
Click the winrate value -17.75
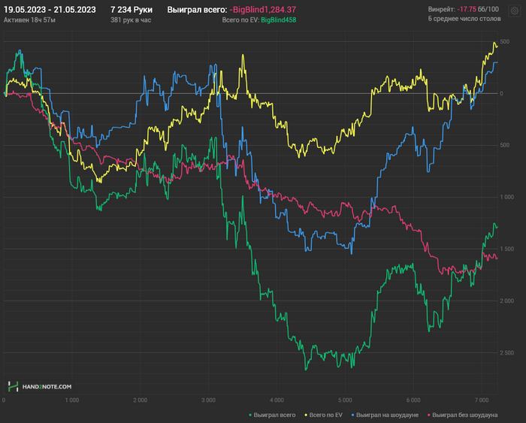467,9
